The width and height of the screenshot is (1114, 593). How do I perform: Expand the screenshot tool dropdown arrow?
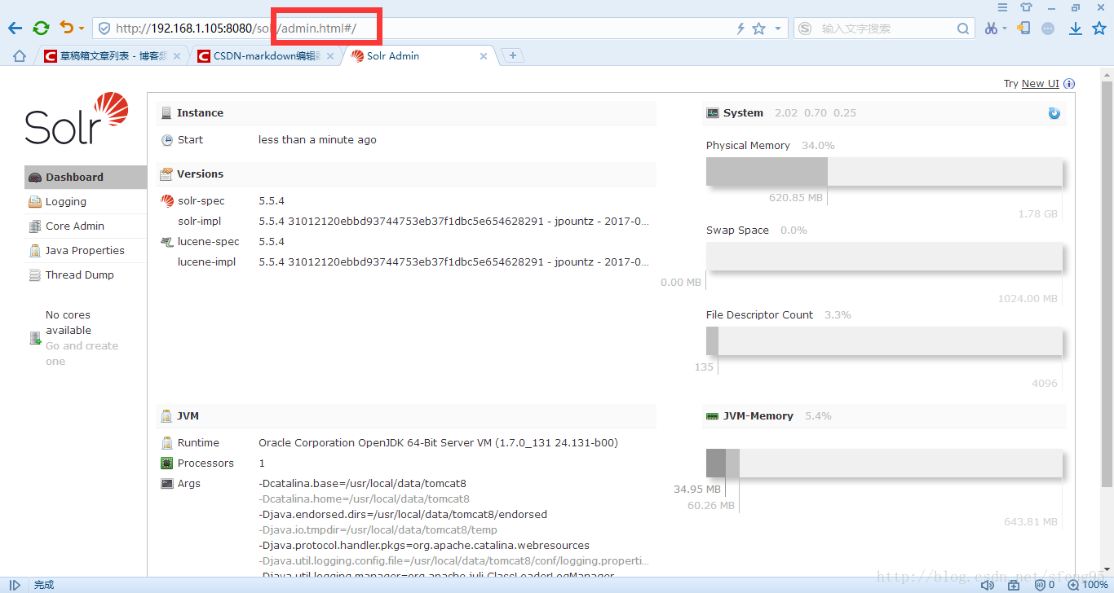[x=1005, y=29]
